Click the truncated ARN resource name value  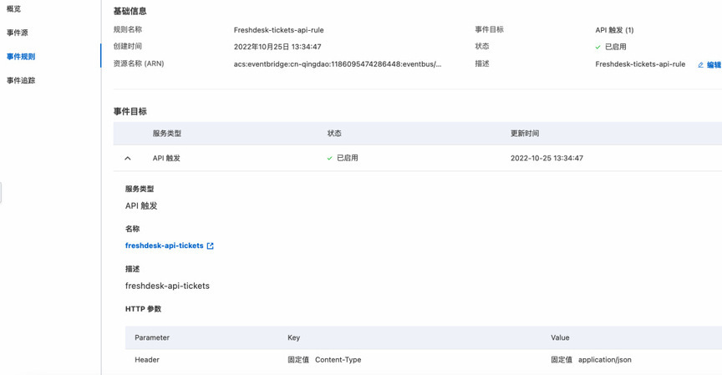(338, 64)
